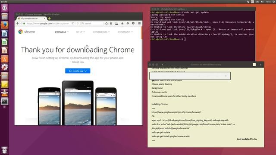Toggle Firefox reader view icon
This screenshot has width=276, height=155.
(x=73, y=23)
